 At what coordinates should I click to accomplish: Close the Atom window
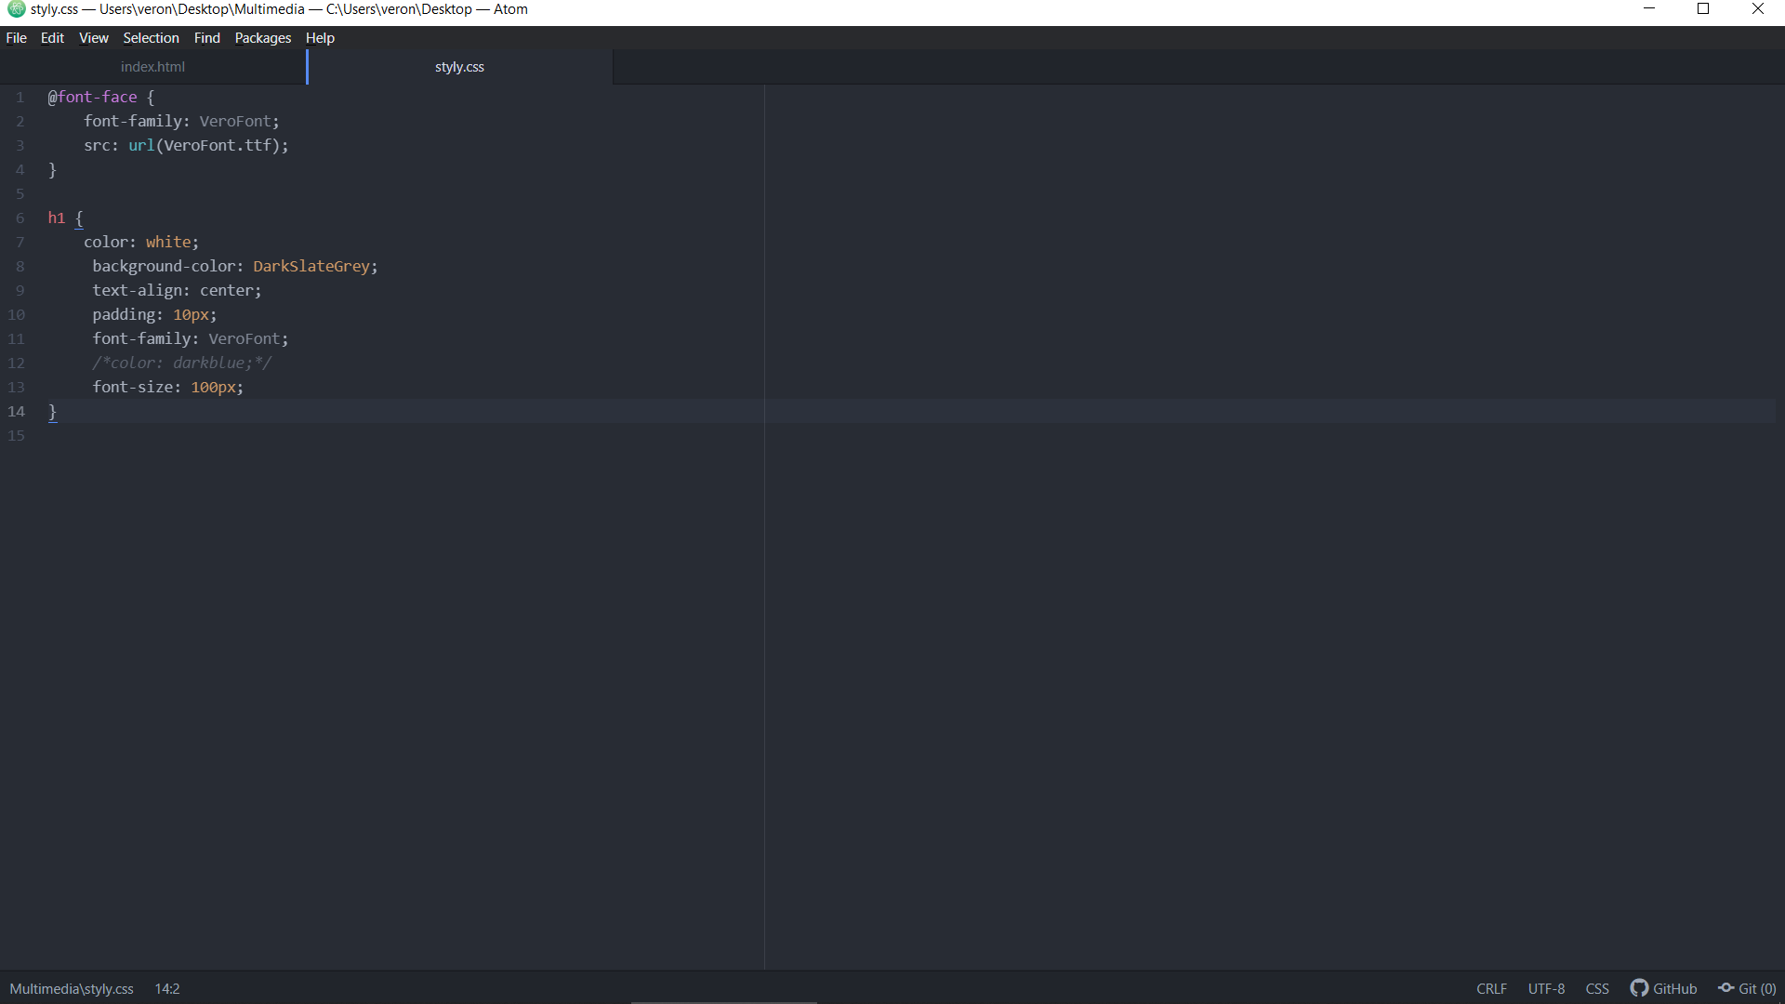point(1757,9)
